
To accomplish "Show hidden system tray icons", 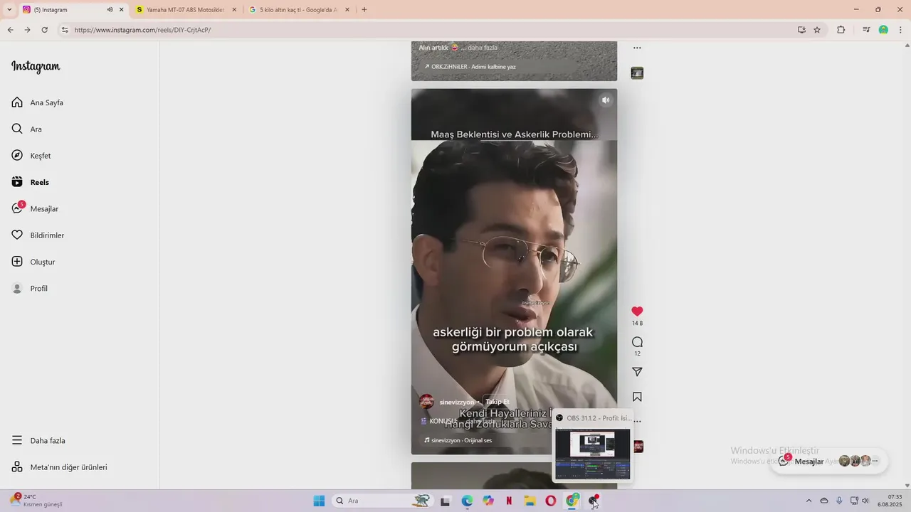I will pos(809,501).
